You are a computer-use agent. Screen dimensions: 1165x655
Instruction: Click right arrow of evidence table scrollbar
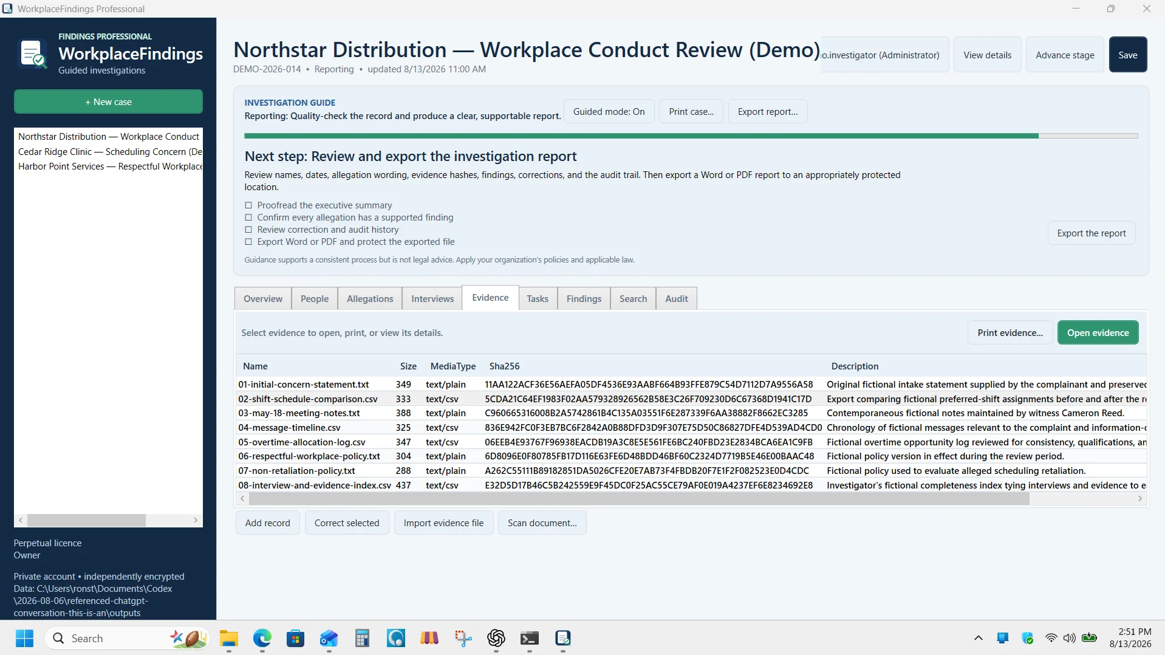tap(1139, 499)
